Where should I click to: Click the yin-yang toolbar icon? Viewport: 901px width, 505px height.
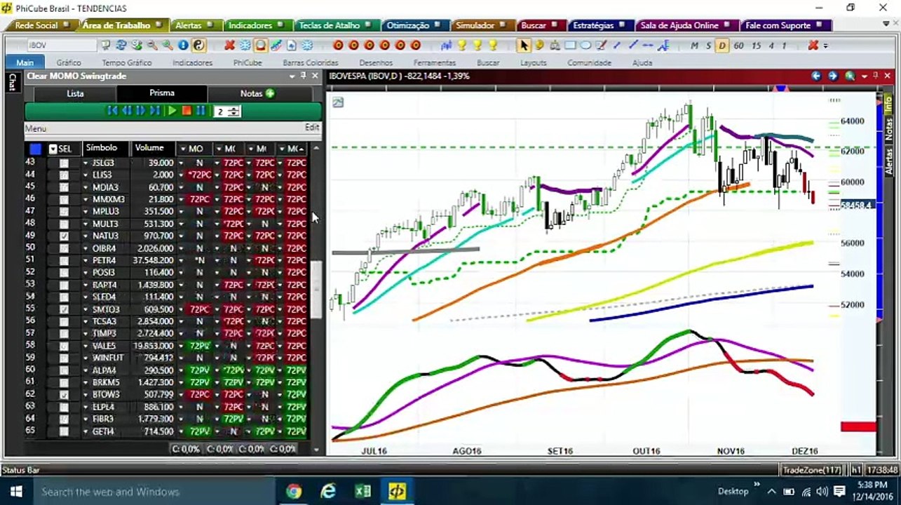[198, 46]
